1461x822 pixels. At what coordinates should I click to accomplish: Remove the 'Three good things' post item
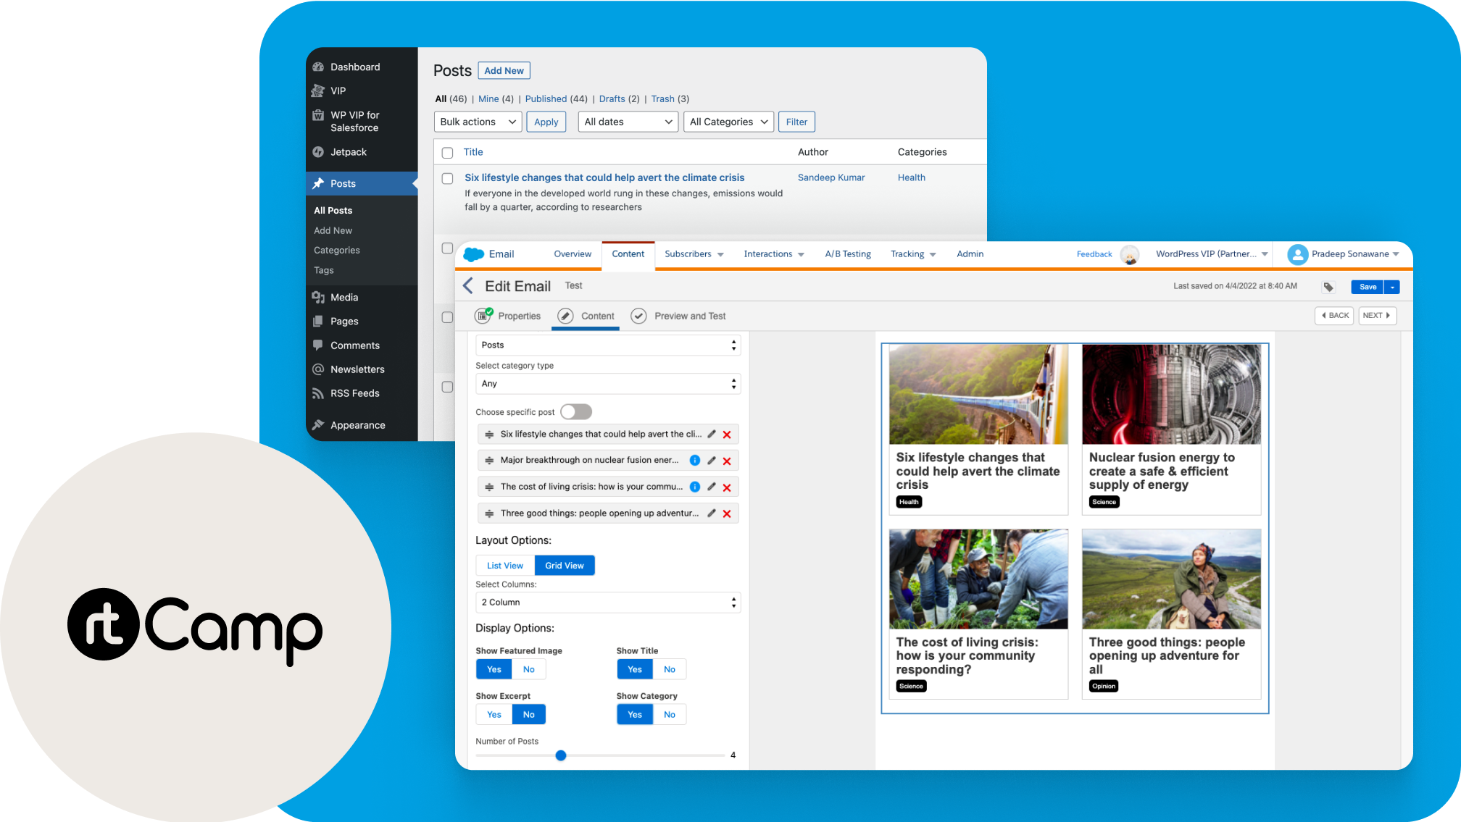pyautogui.click(x=727, y=513)
